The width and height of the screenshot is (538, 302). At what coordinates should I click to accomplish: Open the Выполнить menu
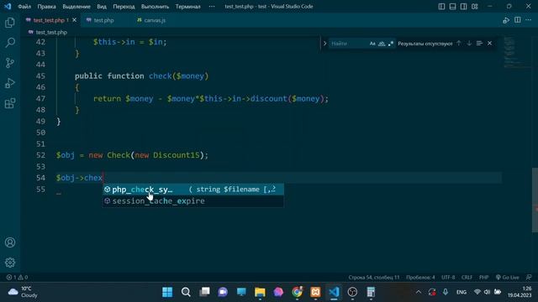155,6
